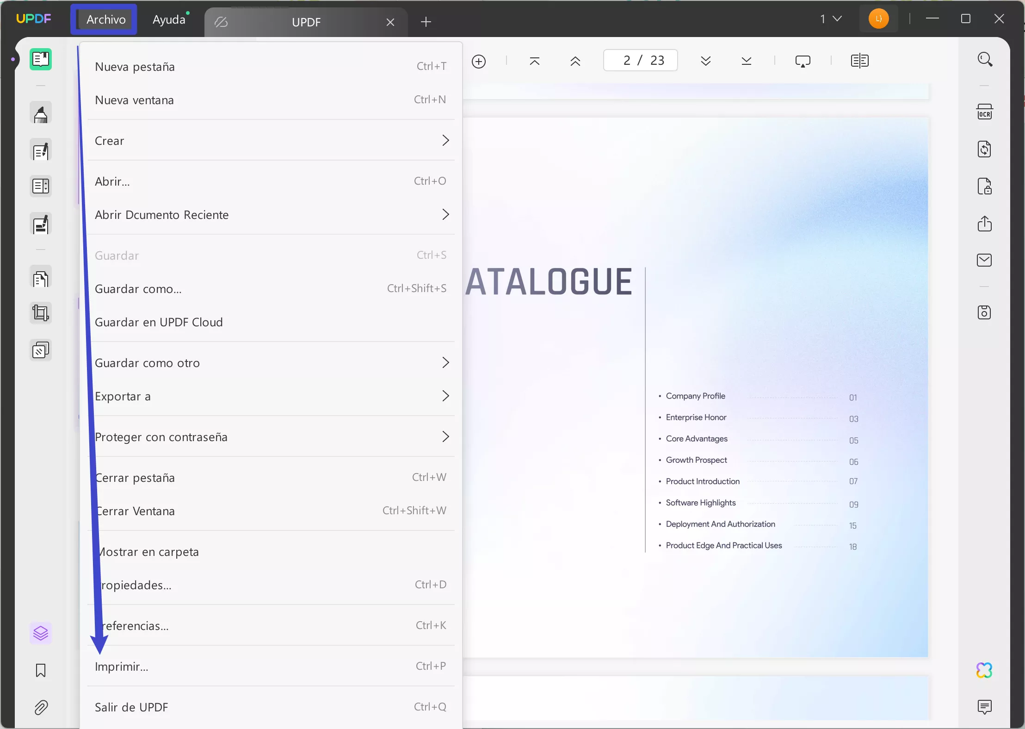Change the page display layout
Screen dimensions: 1025x729
tap(860, 61)
